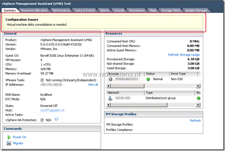Switch to the Console tab

point(119,10)
